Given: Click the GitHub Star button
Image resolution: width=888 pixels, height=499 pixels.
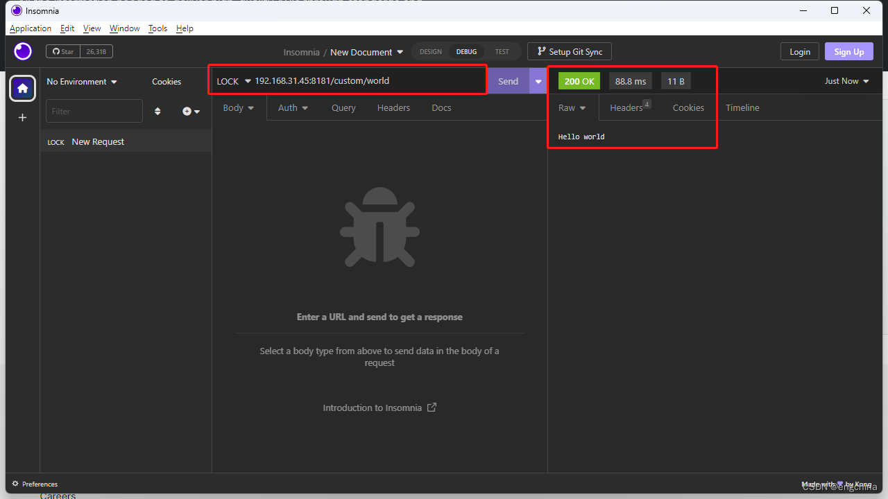Looking at the screenshot, I should (63, 51).
